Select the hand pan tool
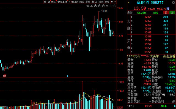Screen dimensions: 176x109 (103, 6)
